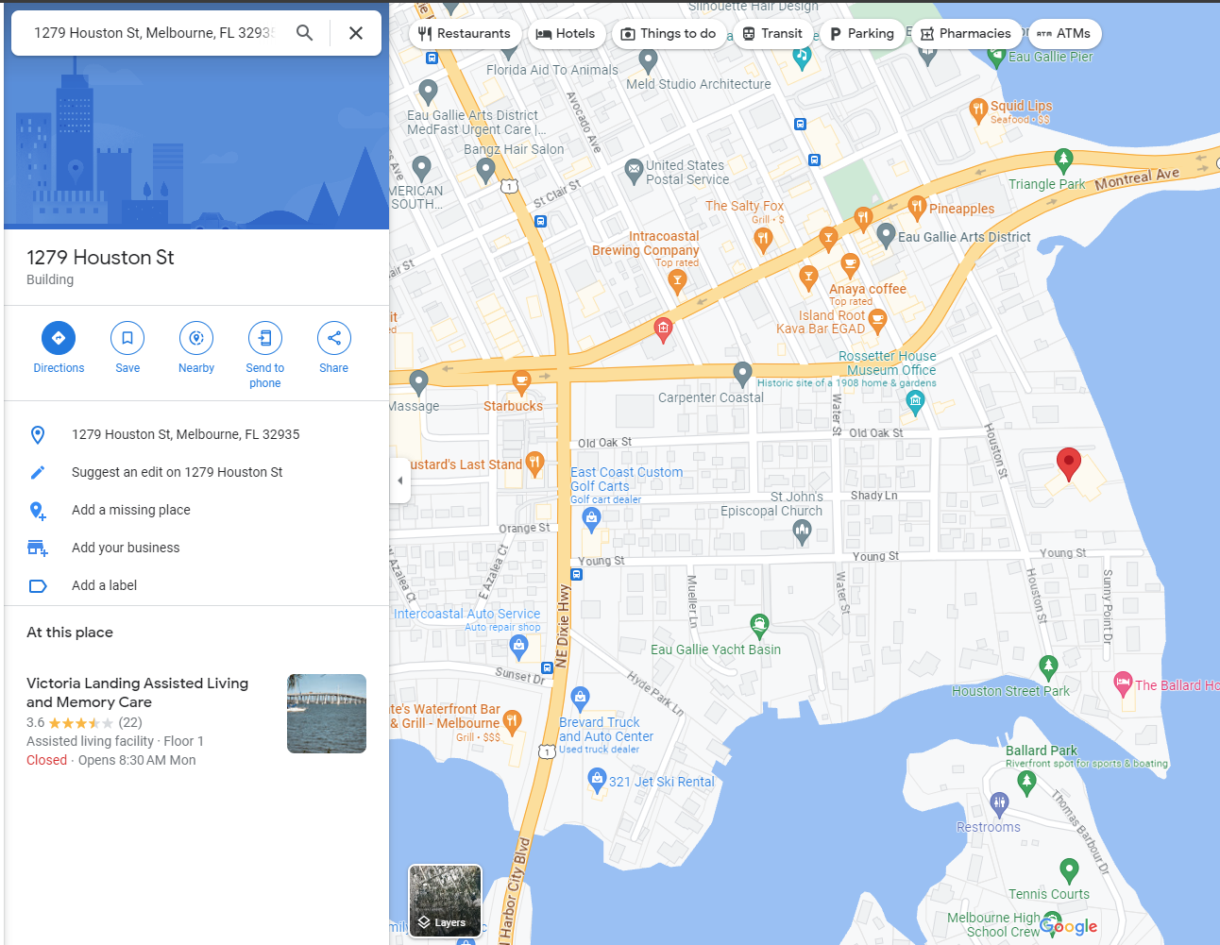1220x945 pixels.
Task: Click Ballard Park green pin
Action: point(1027,782)
